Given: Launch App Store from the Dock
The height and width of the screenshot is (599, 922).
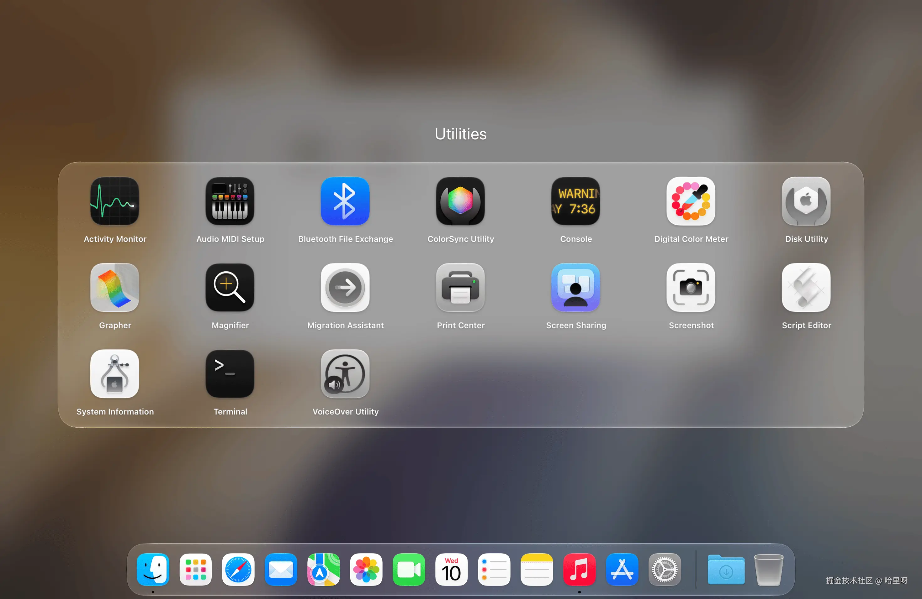Looking at the screenshot, I should tap(622, 569).
